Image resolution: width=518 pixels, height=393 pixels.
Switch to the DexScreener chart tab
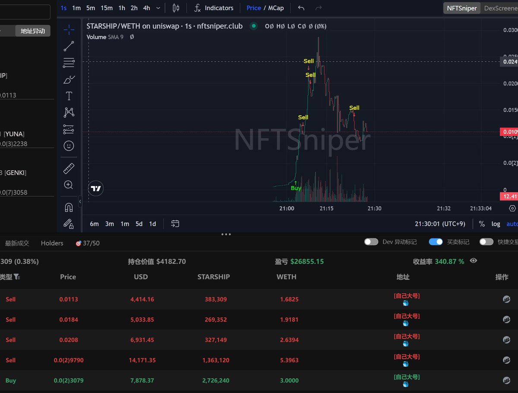point(500,8)
